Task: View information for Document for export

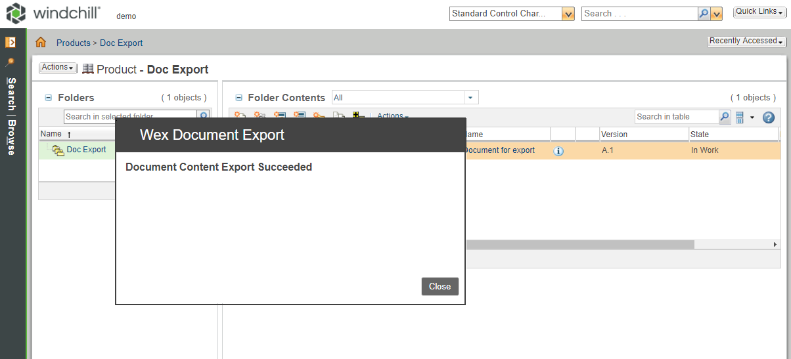Action: coord(559,151)
